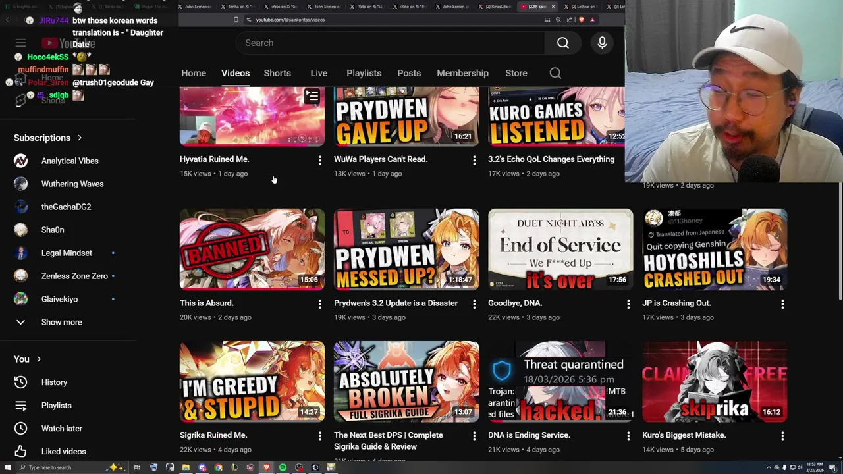Screen dimensions: 843x474
Task: Open options for Prydwen's 3.2 Update video
Action: click(x=474, y=304)
